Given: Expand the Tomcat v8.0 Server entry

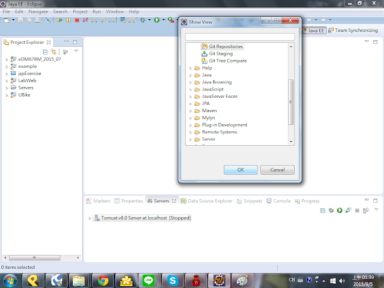Looking at the screenshot, I should click(x=89, y=218).
